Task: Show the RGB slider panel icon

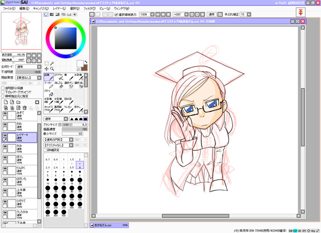Action: pyautogui.click(x=52, y=15)
